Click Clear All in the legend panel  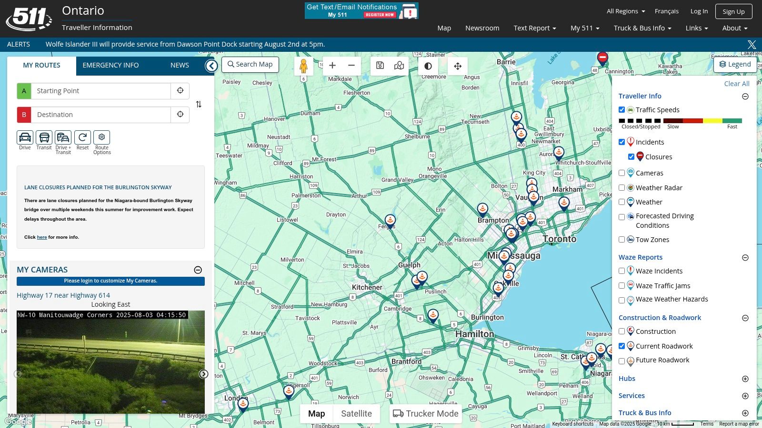pos(736,84)
